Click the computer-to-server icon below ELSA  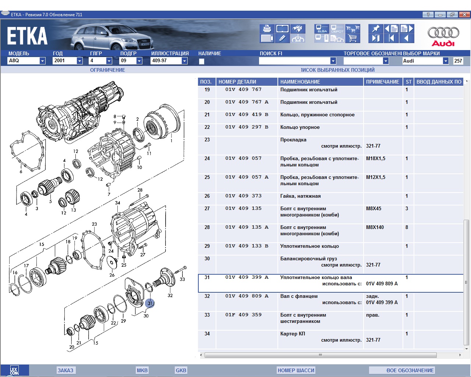pos(322,38)
